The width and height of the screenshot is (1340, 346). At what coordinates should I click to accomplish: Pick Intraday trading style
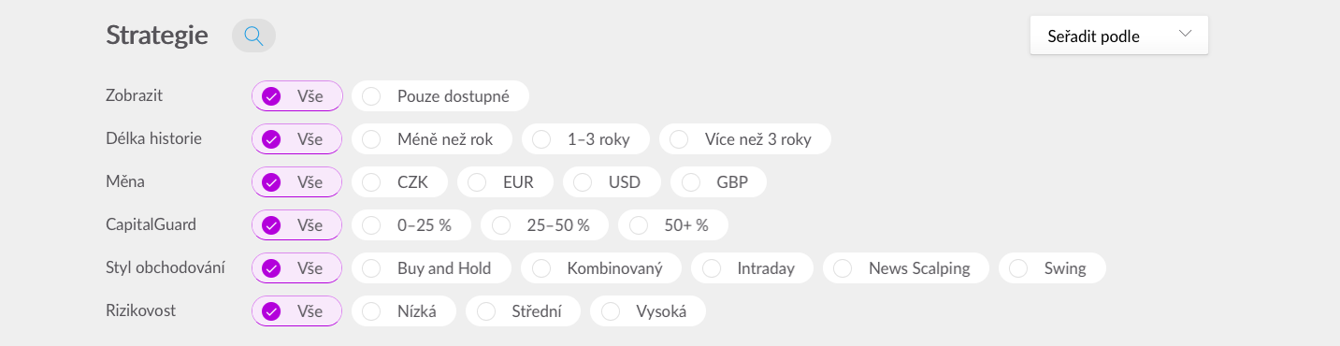tap(753, 268)
